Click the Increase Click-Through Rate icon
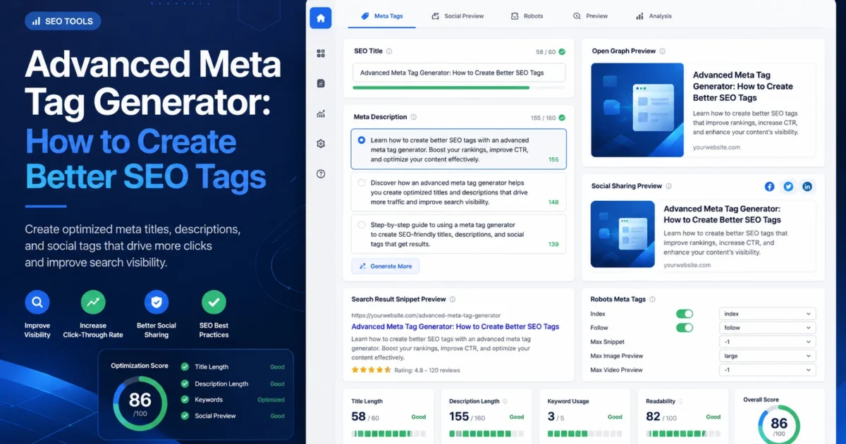 click(93, 302)
